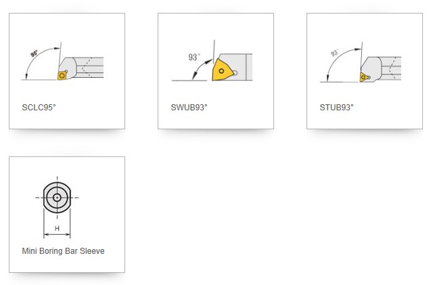Open the Mini Boring Bar Sleeve label
The image size is (431, 285).
(x=63, y=251)
